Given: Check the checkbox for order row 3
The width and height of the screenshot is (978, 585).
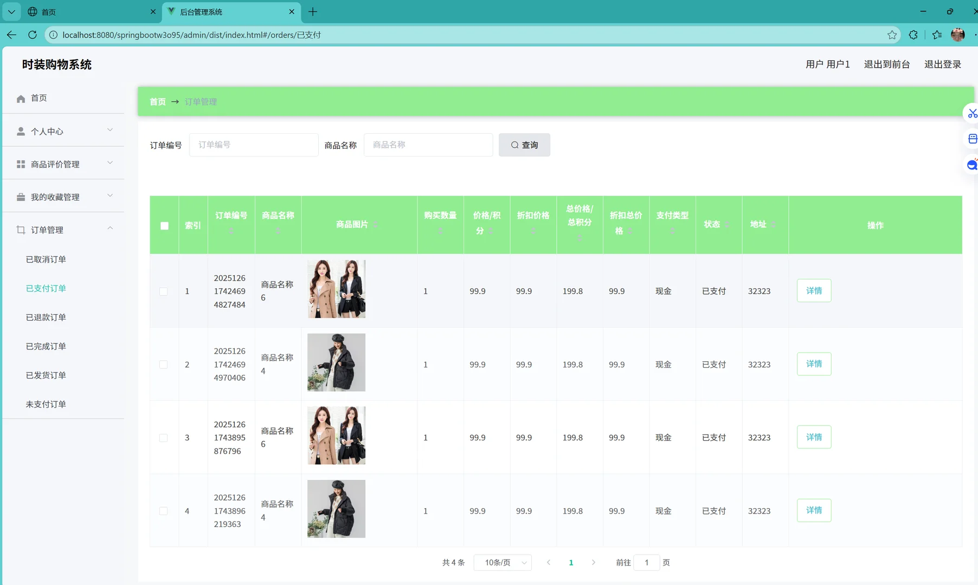Looking at the screenshot, I should [x=163, y=438].
